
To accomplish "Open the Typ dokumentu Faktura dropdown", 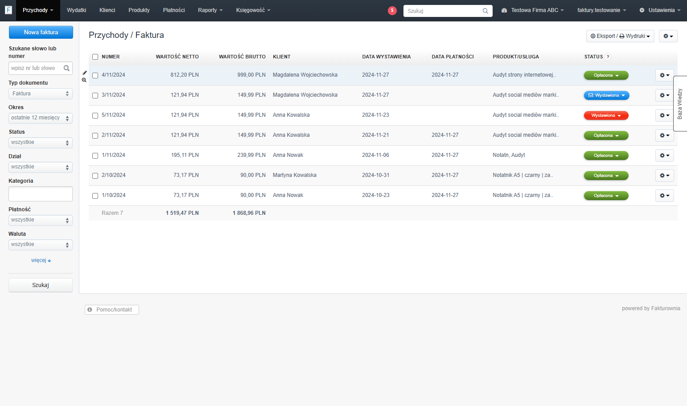I will tap(41, 94).
